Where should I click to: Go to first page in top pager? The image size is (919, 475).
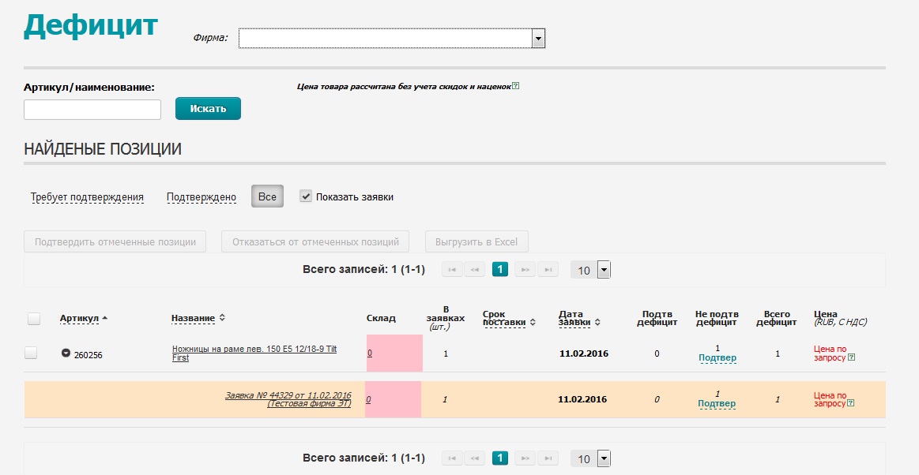point(452,270)
